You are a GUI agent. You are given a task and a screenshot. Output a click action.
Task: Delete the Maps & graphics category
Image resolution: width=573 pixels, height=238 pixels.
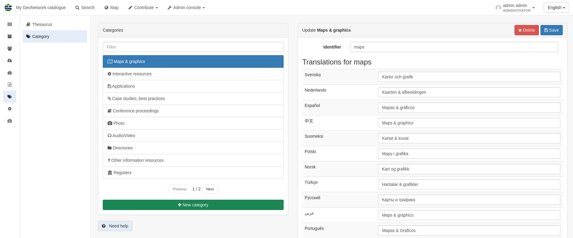(x=527, y=30)
